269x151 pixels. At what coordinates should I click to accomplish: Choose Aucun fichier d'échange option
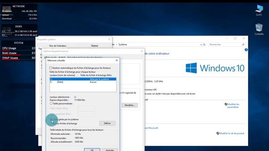(x=51, y=123)
